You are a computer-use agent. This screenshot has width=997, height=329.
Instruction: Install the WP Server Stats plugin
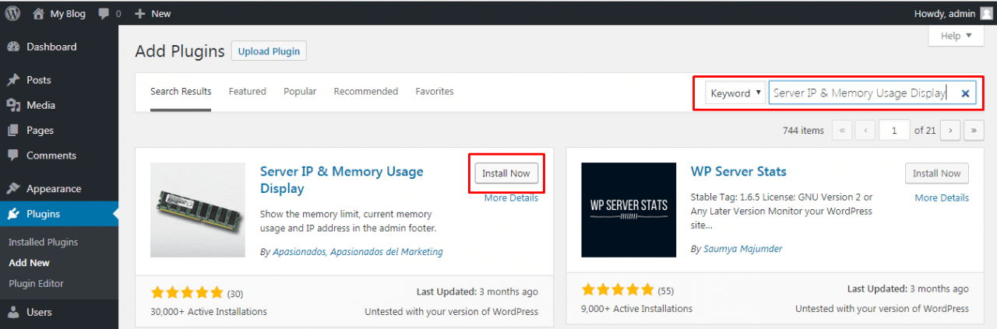[x=937, y=173]
